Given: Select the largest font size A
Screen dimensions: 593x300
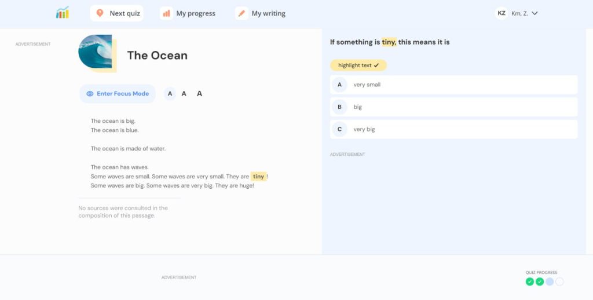Looking at the screenshot, I should click(199, 93).
